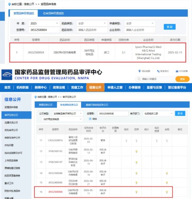Open 受理品种信息 in the sidebar
192x199 pixels.
11,107
